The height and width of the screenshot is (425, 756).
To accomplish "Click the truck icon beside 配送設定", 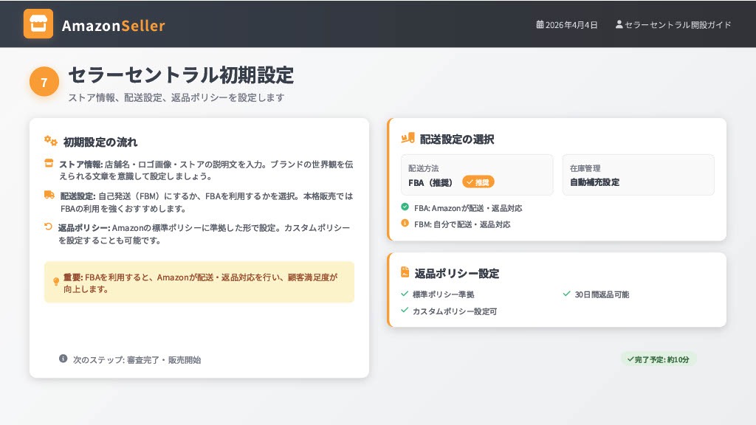I will 49,196.
